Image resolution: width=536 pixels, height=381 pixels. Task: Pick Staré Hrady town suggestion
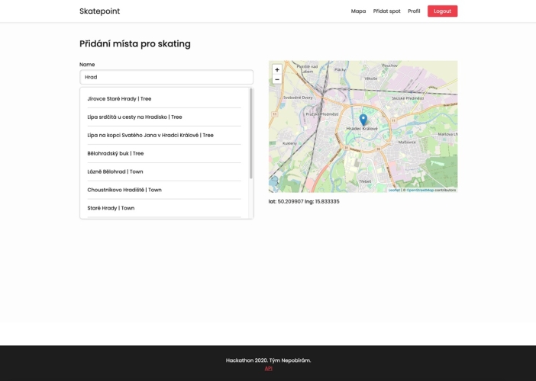[111, 208]
